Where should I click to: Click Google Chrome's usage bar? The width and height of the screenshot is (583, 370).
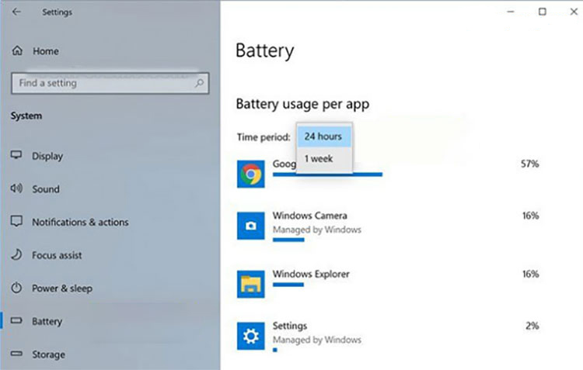click(327, 175)
